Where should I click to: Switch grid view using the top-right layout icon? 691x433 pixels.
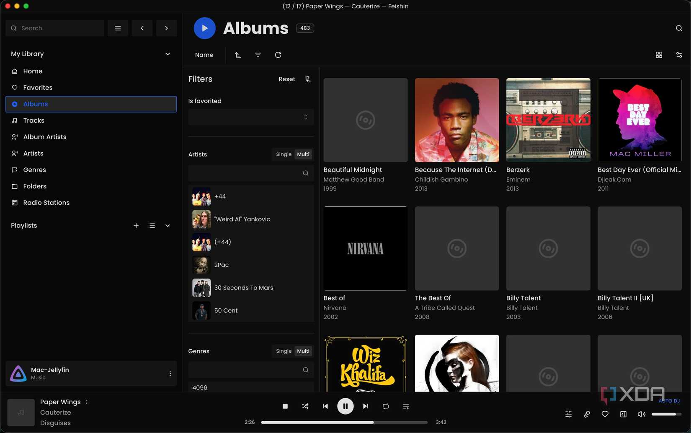pos(659,55)
